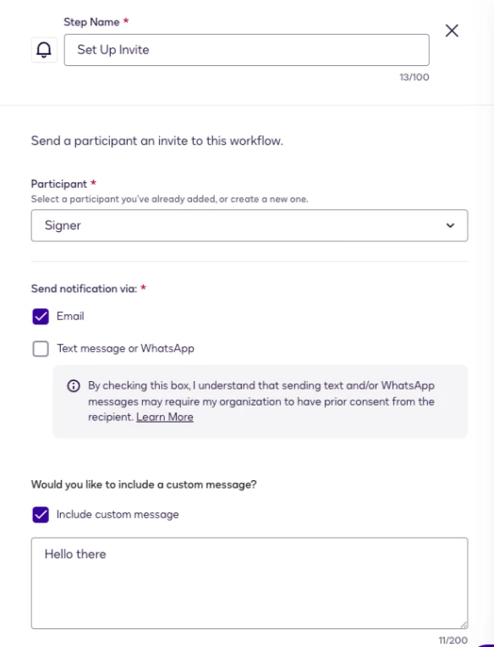Close the Set Up Invite panel
The image size is (494, 647).
pyautogui.click(x=452, y=30)
